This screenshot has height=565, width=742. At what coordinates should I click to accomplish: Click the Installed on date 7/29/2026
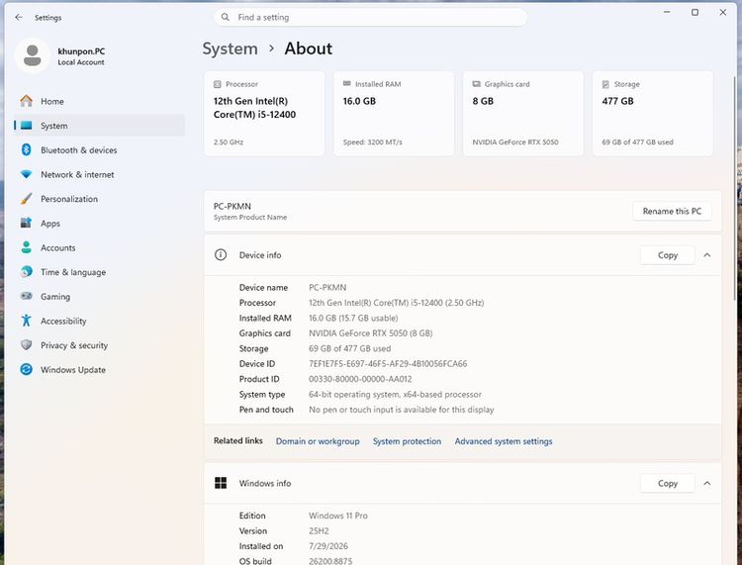click(327, 545)
